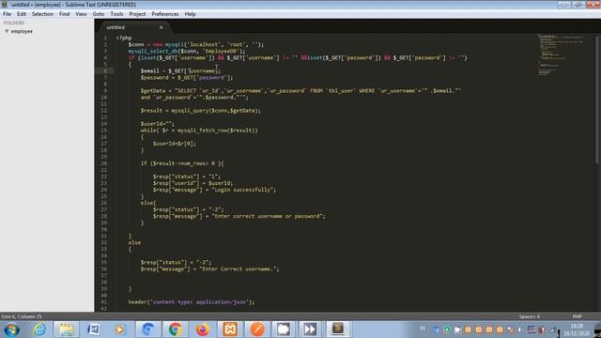
Task: Click line number 6 in gutter
Action: tap(105, 71)
